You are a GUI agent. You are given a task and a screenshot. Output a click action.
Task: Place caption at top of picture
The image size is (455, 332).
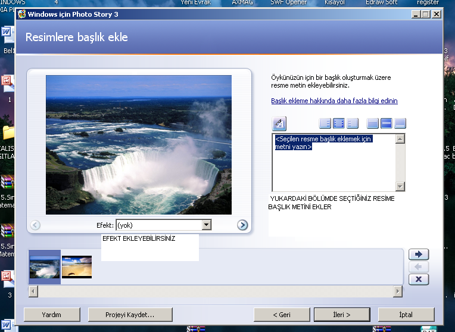pyautogui.click(x=373, y=123)
